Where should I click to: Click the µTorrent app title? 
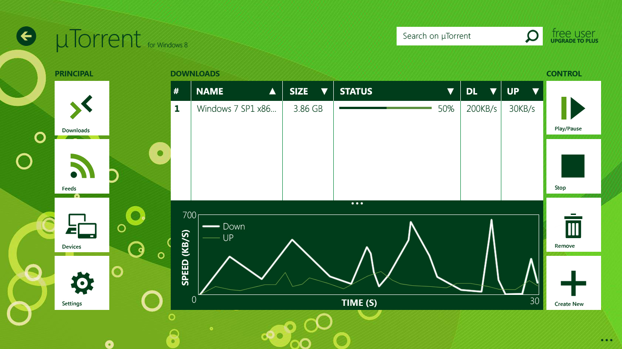click(98, 40)
